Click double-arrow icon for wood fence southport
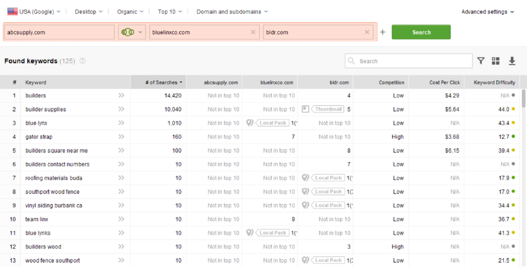 pyautogui.click(x=121, y=261)
